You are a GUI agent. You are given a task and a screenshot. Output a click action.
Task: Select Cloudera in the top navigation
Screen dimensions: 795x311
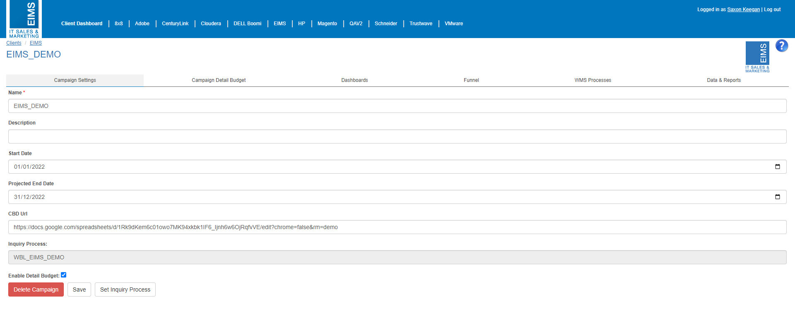[x=211, y=24]
